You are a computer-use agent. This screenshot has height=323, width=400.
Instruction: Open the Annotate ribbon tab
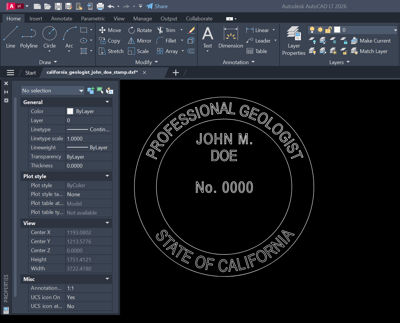(62, 19)
